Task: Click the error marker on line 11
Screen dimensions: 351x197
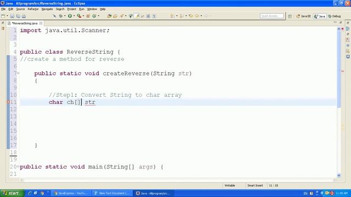Action: 8,102
